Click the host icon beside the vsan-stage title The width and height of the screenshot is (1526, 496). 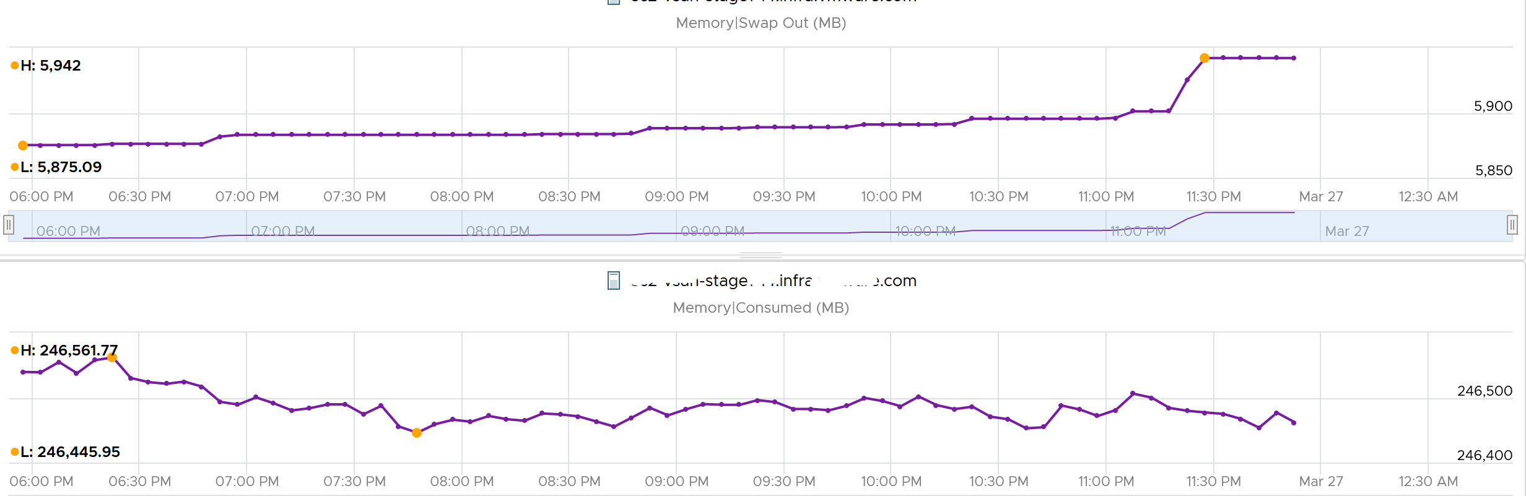(614, 281)
